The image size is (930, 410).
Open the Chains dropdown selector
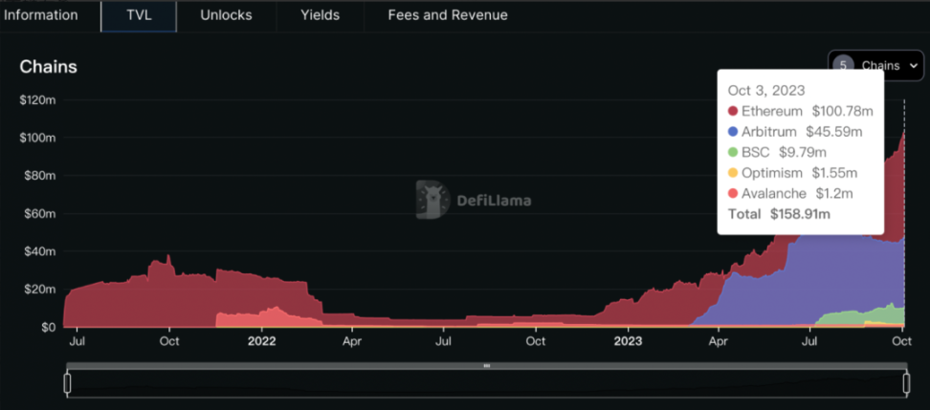875,65
